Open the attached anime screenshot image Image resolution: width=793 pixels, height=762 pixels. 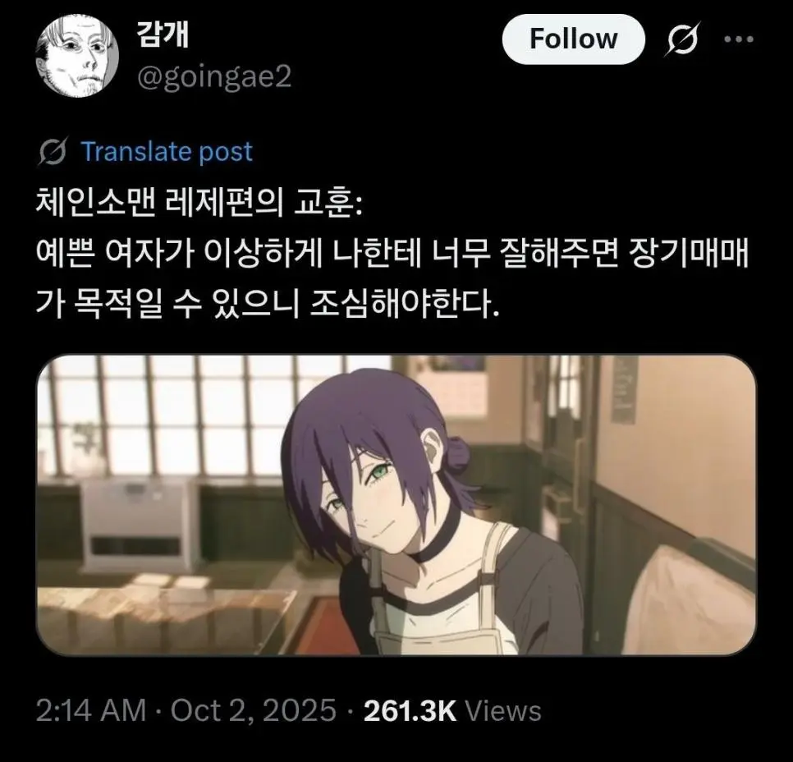396,505
